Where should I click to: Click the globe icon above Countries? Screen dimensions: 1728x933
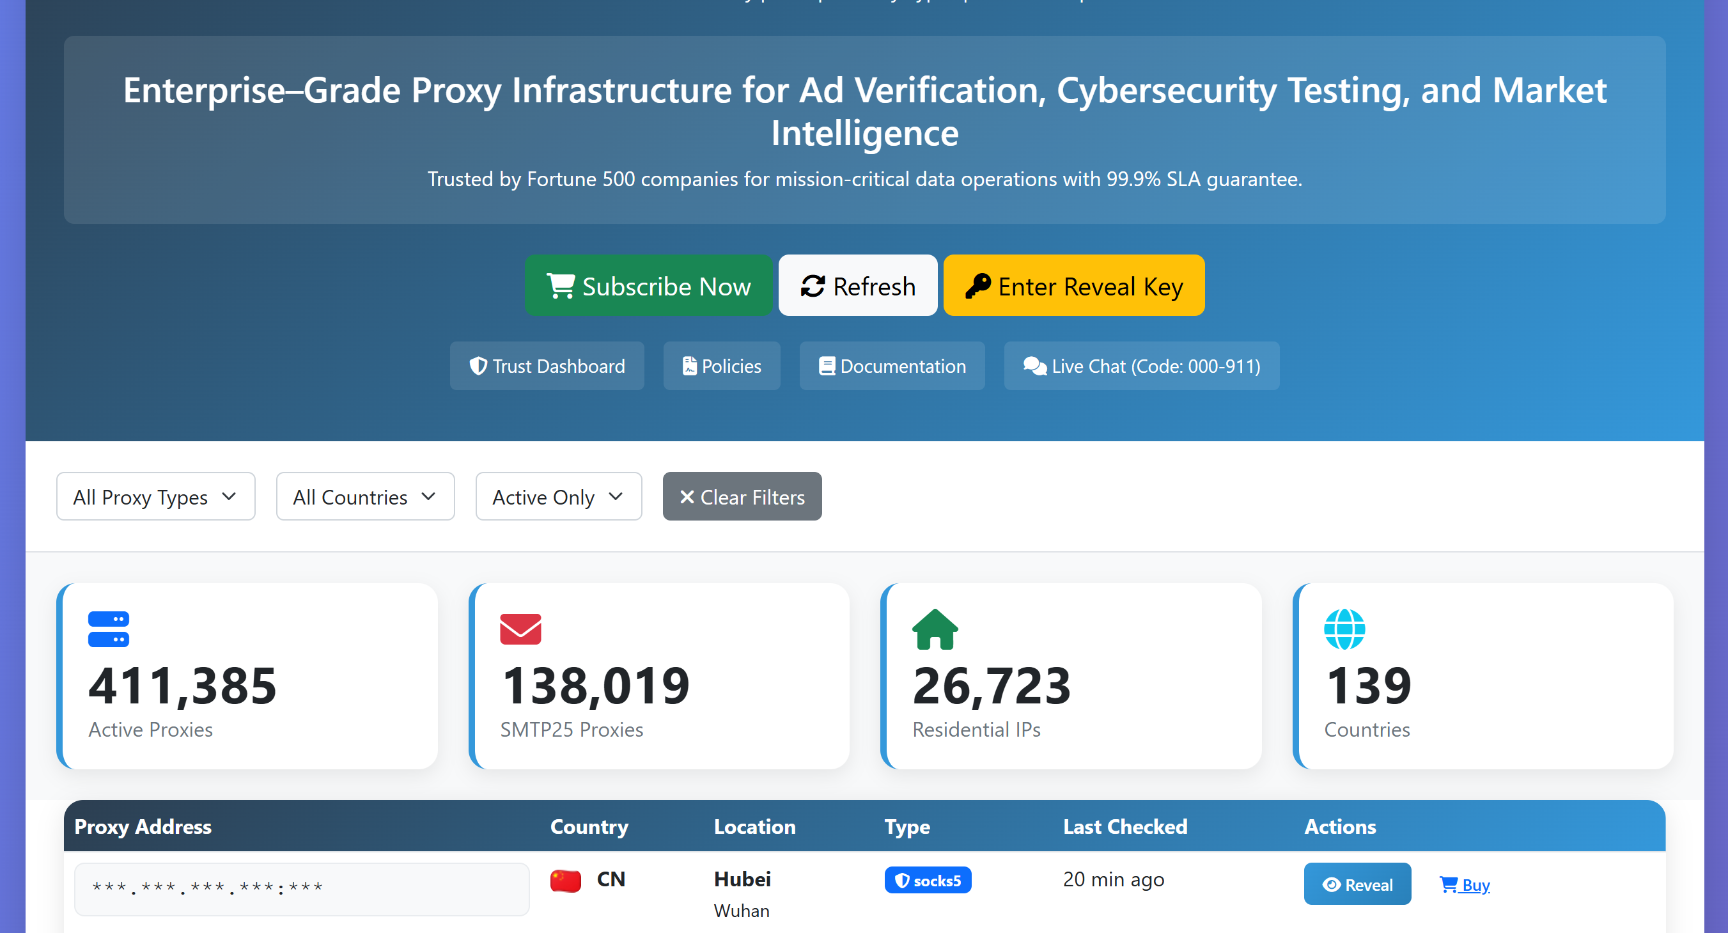tap(1344, 629)
